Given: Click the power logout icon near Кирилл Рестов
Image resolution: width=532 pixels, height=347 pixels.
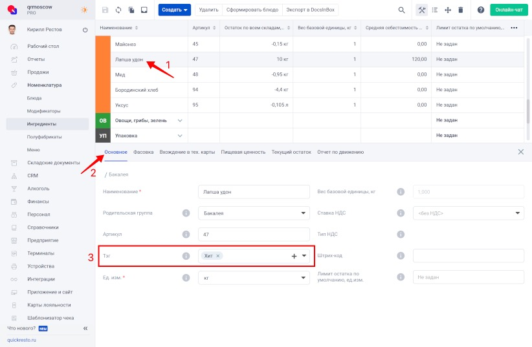Looking at the screenshot, I should pos(85,30).
